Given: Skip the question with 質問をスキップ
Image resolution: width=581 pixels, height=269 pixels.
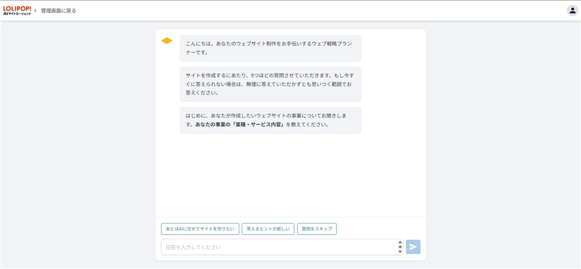Looking at the screenshot, I should click(317, 229).
